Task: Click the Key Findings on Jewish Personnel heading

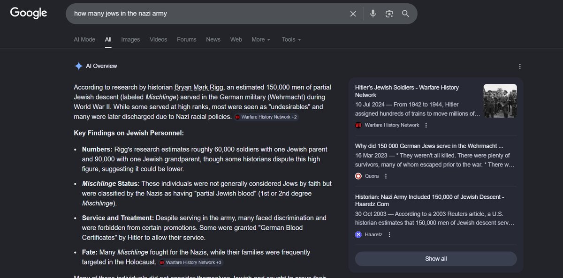Action: 129,133
